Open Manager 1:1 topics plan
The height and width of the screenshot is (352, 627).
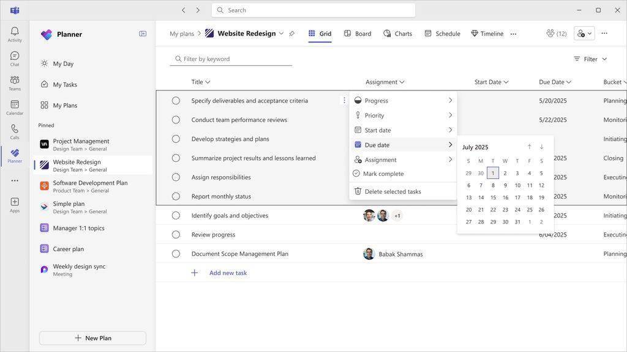[x=93, y=228]
